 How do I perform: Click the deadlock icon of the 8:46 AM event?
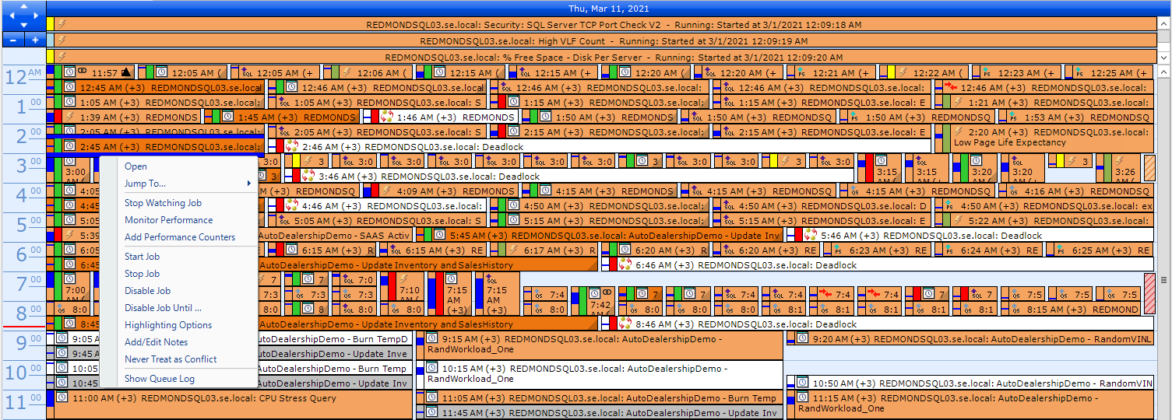[625, 324]
